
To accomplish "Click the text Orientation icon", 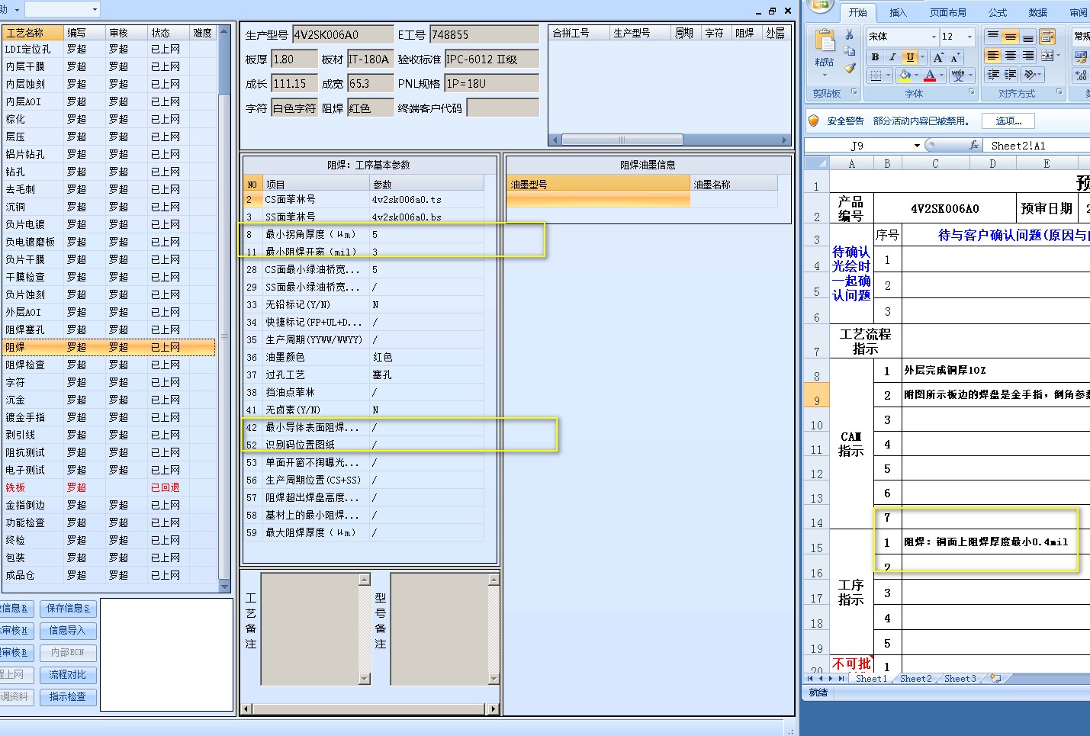I will [x=1029, y=75].
